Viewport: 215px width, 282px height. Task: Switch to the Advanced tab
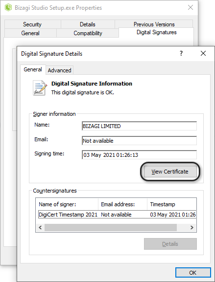click(59, 70)
